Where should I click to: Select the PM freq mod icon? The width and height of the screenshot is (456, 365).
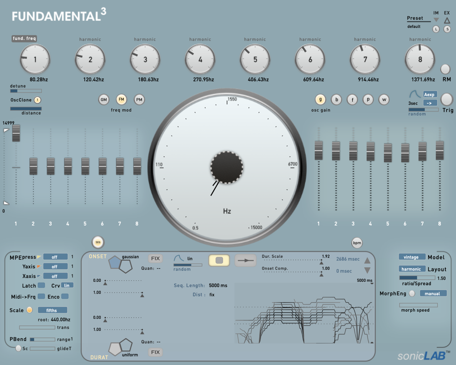point(139,100)
